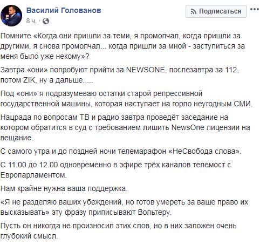Click the opening quote paragraph starting 'Помните'

(122, 46)
